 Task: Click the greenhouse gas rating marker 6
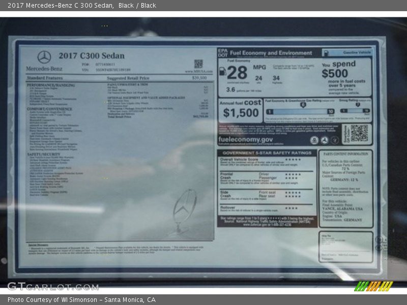click(x=303, y=105)
